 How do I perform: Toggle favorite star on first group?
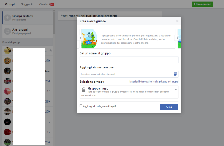coord(51,50)
